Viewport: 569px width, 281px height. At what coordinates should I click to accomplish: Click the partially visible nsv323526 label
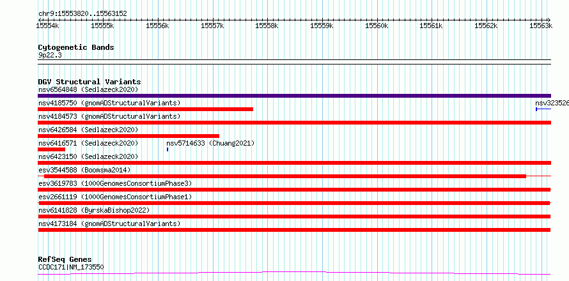click(x=552, y=103)
